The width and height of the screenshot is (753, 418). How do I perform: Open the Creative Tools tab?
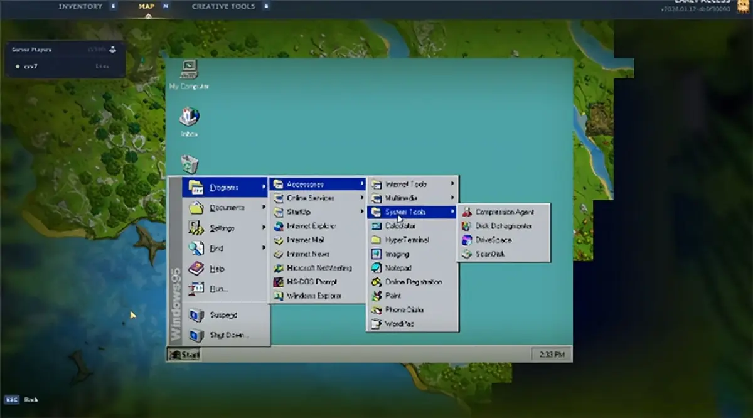click(x=223, y=6)
